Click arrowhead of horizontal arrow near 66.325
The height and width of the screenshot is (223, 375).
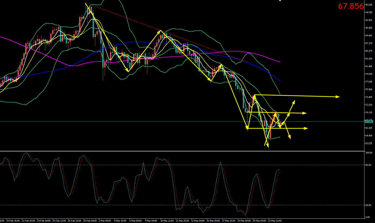pos(306,128)
